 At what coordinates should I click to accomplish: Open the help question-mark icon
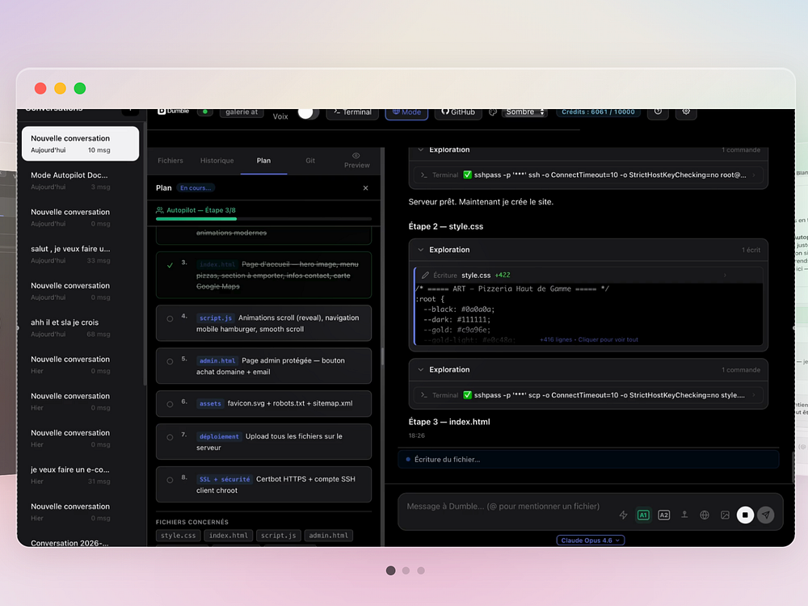coord(658,112)
